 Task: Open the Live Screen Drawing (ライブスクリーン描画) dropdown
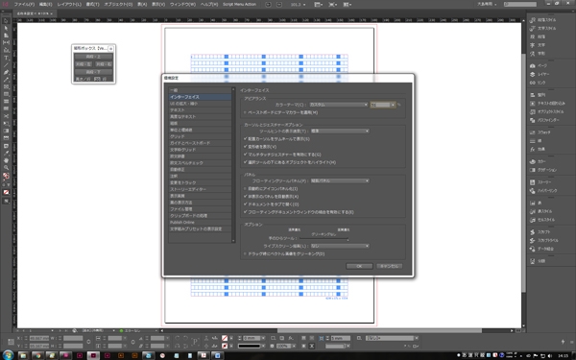coord(340,246)
